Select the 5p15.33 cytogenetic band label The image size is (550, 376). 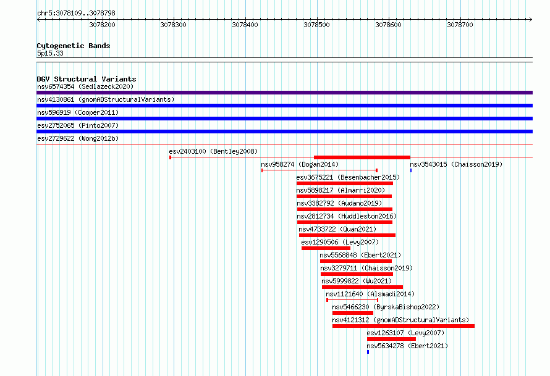pos(50,53)
